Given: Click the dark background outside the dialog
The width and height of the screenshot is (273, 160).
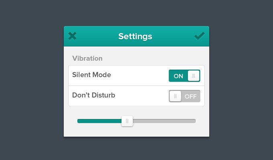Looking at the screenshot, I should point(32,80).
